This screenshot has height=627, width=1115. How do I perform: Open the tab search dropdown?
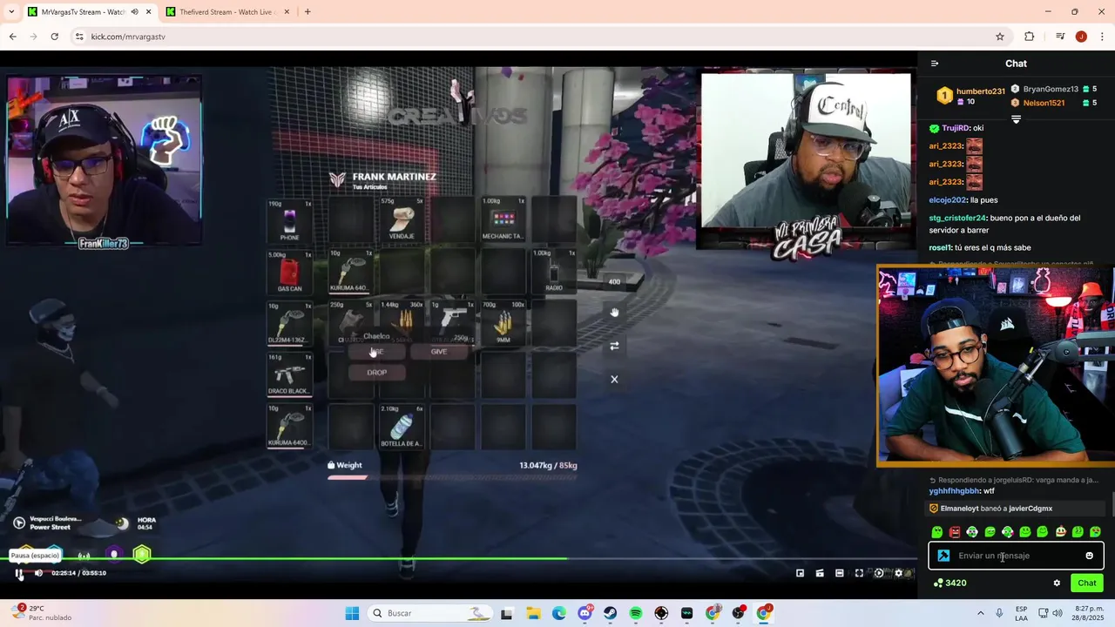coord(10,12)
